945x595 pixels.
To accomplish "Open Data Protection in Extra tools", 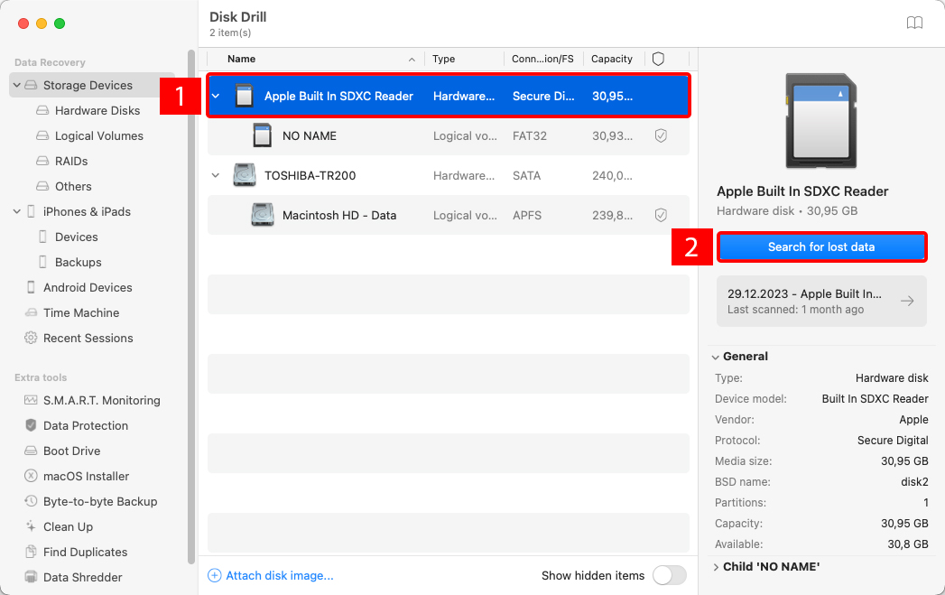I will (x=86, y=425).
